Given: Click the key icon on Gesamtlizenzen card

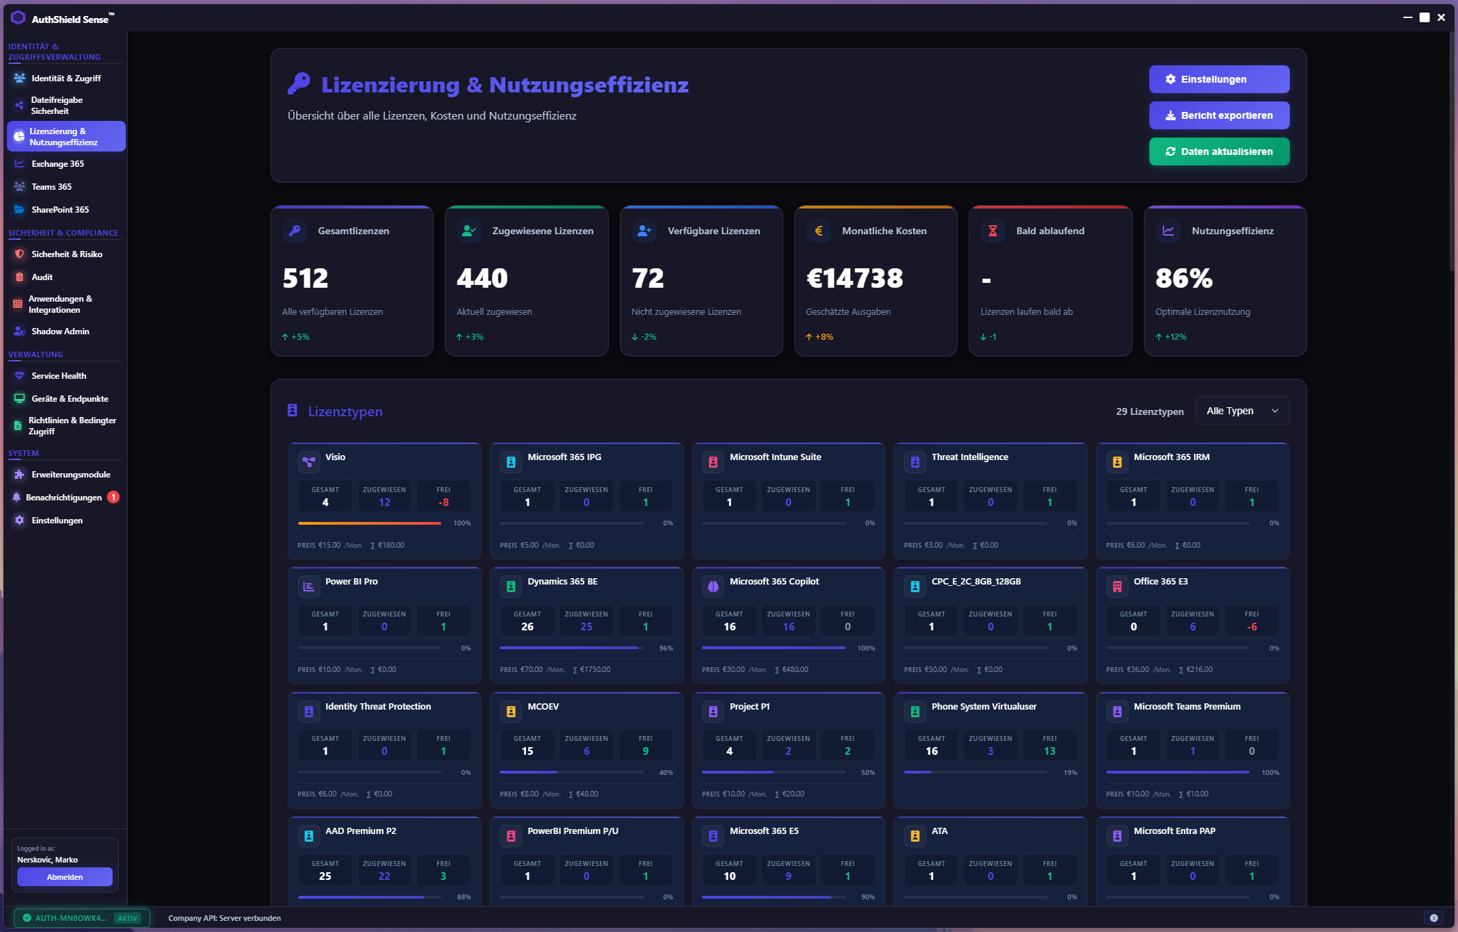Looking at the screenshot, I should click(295, 231).
